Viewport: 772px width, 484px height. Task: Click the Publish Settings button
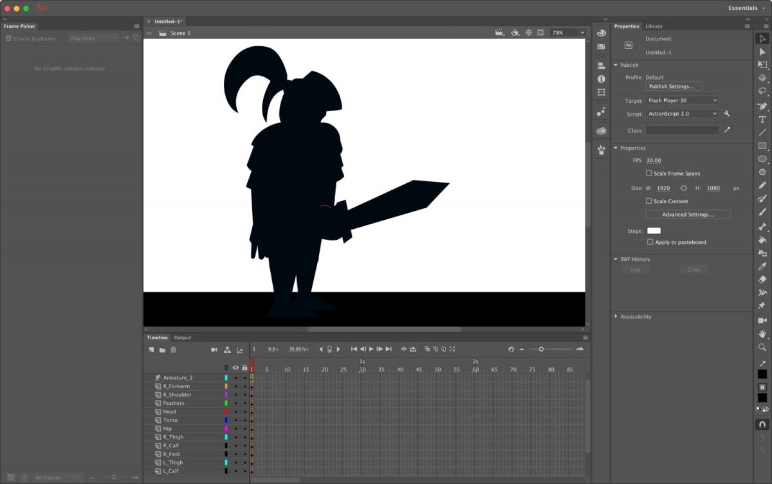(x=673, y=86)
